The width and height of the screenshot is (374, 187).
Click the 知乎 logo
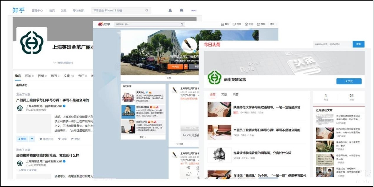point(18,10)
